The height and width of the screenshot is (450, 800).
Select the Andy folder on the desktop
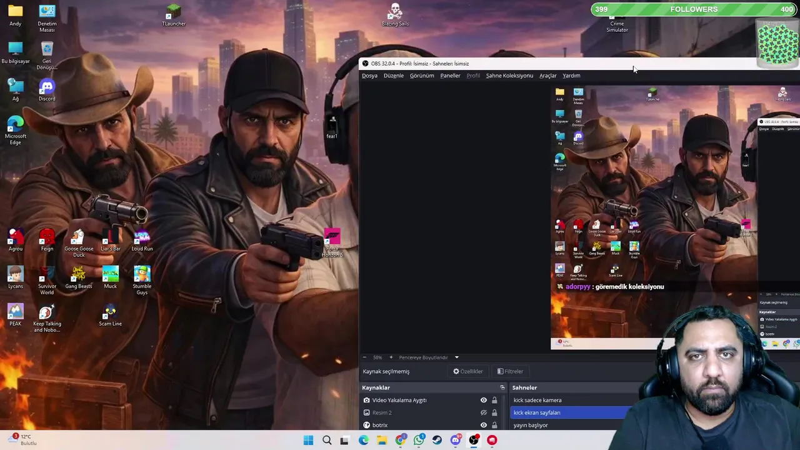click(x=16, y=16)
